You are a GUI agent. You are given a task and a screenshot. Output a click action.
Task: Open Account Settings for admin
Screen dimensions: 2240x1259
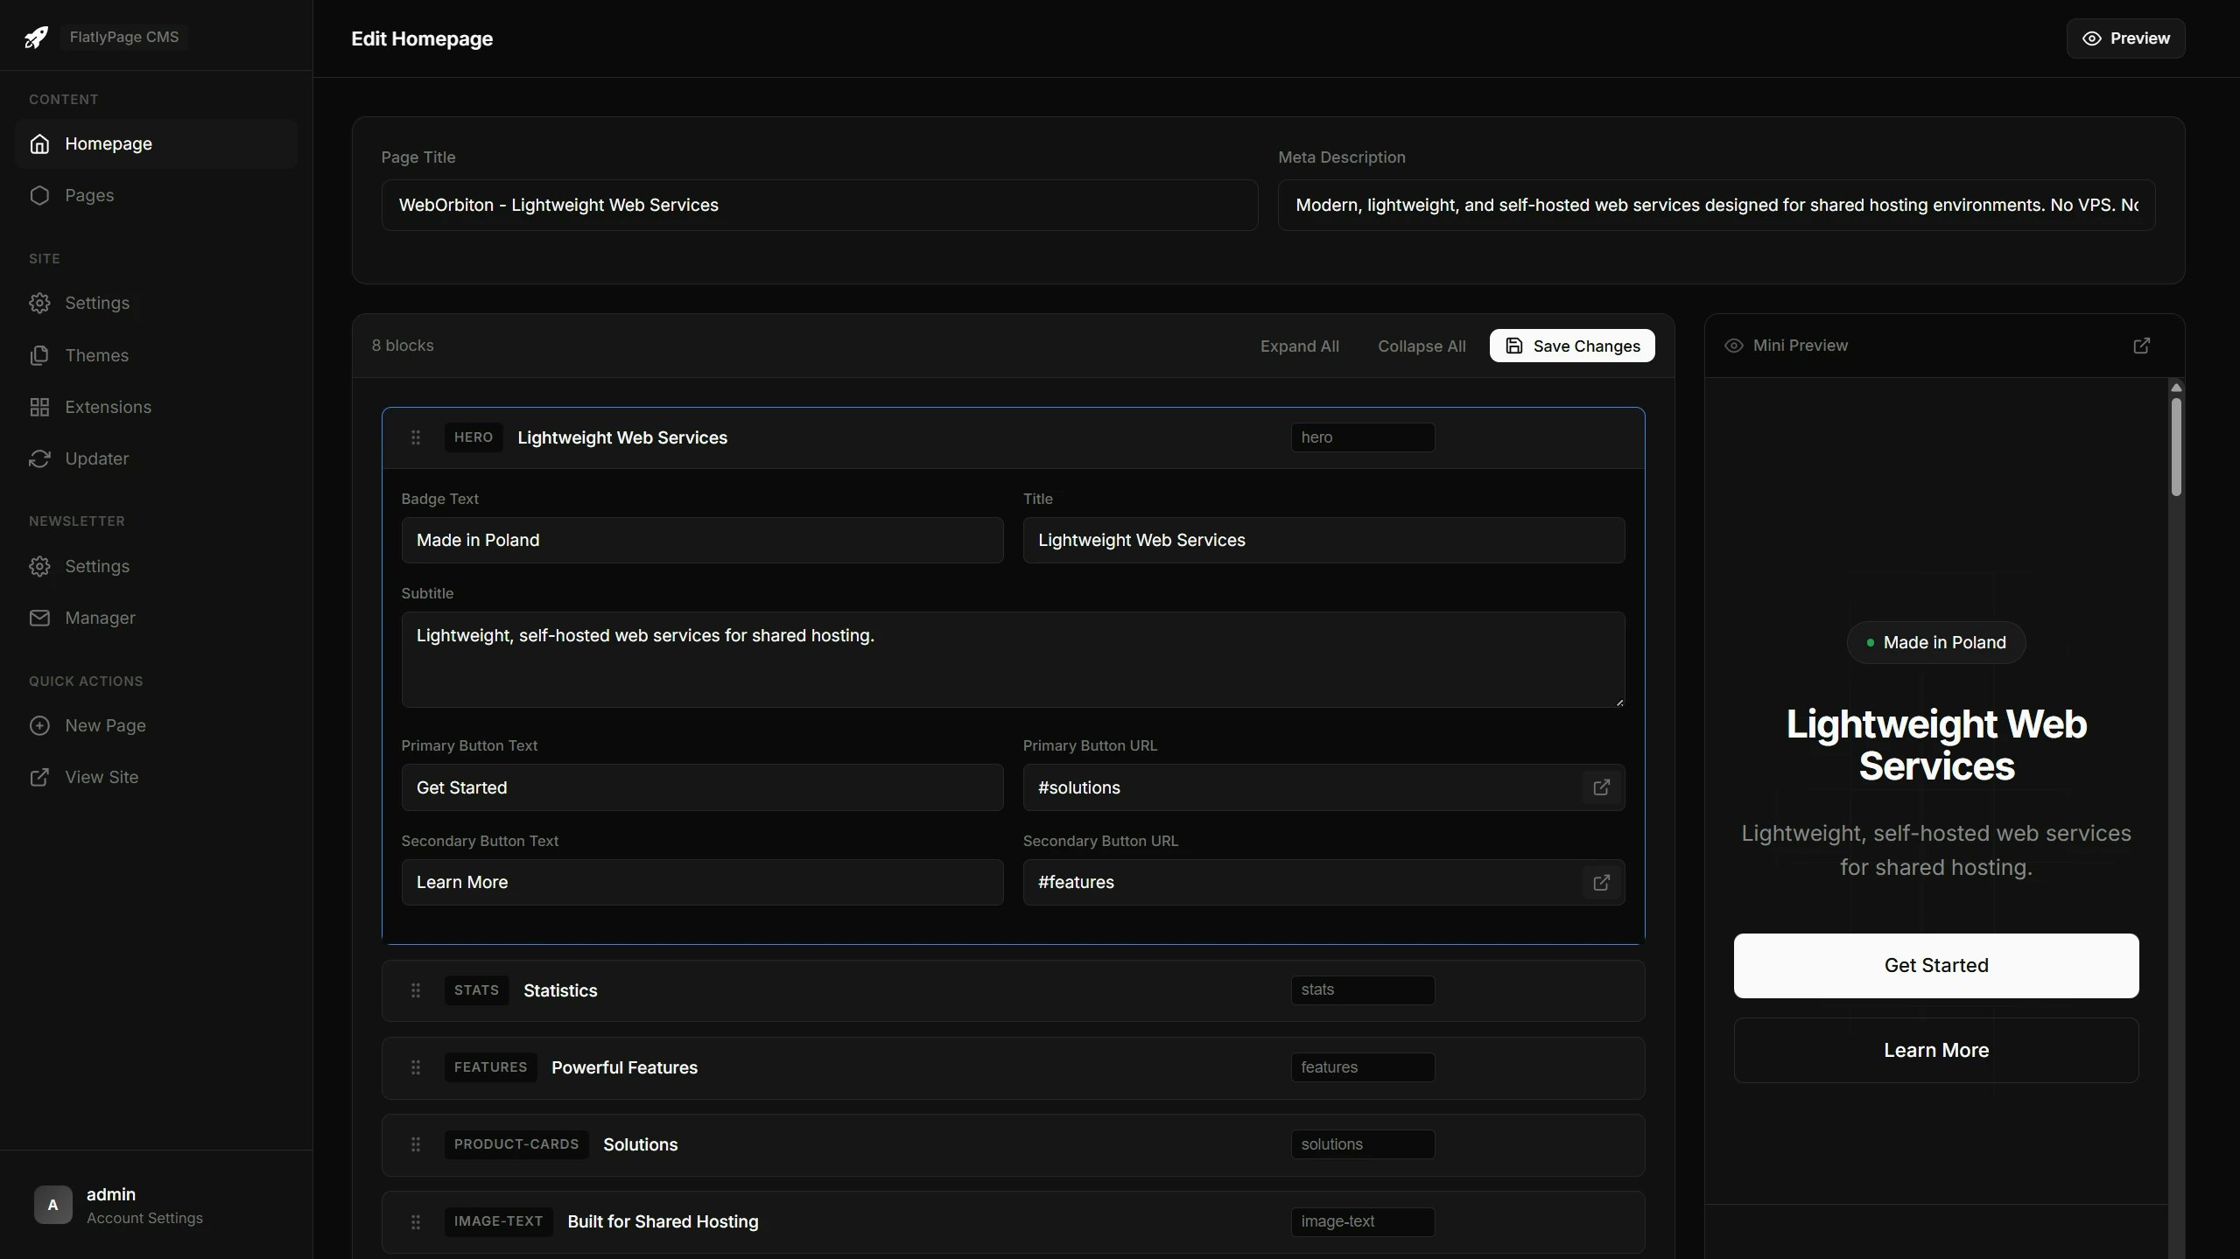pos(145,1218)
